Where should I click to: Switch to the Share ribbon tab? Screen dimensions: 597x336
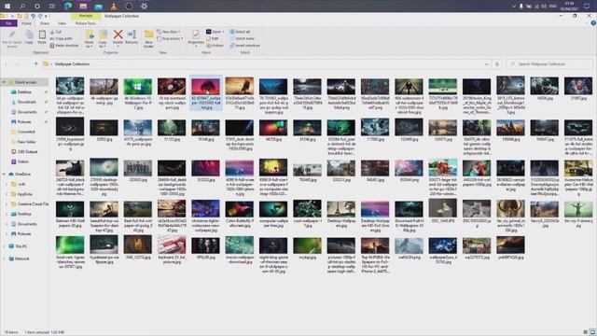click(x=45, y=23)
